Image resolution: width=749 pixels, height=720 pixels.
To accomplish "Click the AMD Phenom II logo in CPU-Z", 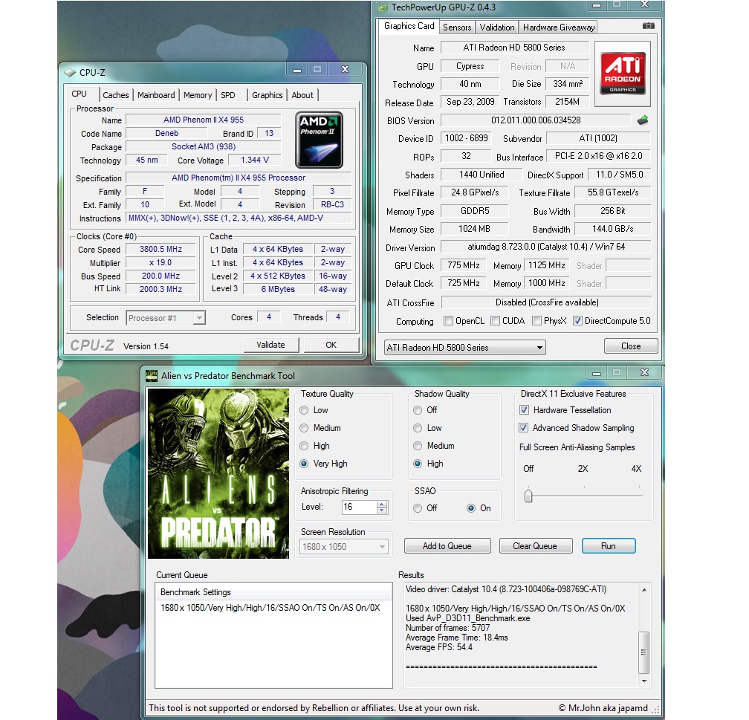I will click(x=319, y=140).
